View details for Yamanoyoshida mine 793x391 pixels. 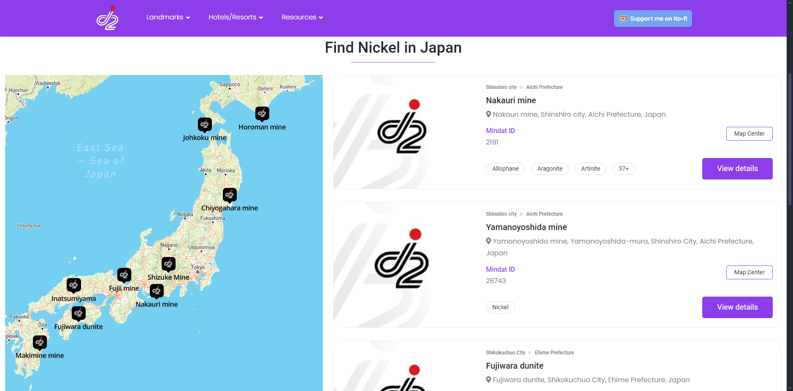[x=737, y=307]
